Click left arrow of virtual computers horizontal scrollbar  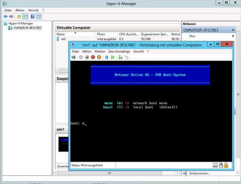click(x=57, y=71)
